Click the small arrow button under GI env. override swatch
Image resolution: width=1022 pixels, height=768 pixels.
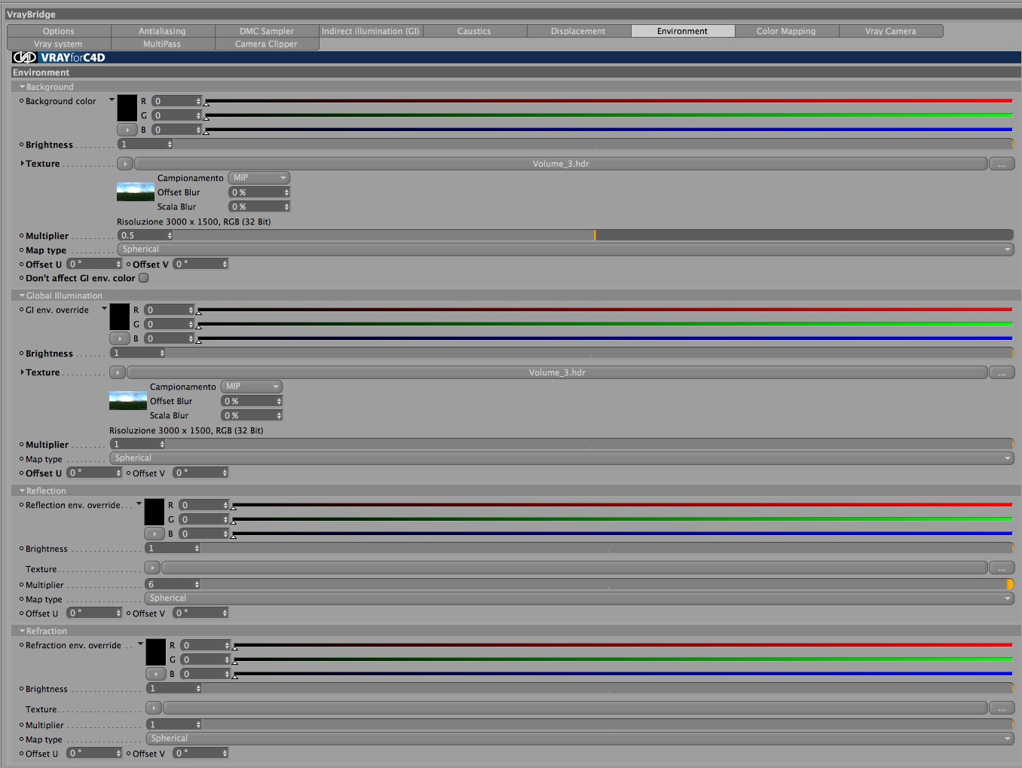[120, 338]
